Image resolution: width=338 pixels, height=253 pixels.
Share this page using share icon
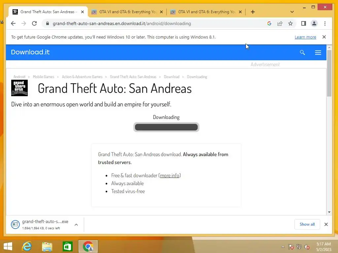(280, 23)
